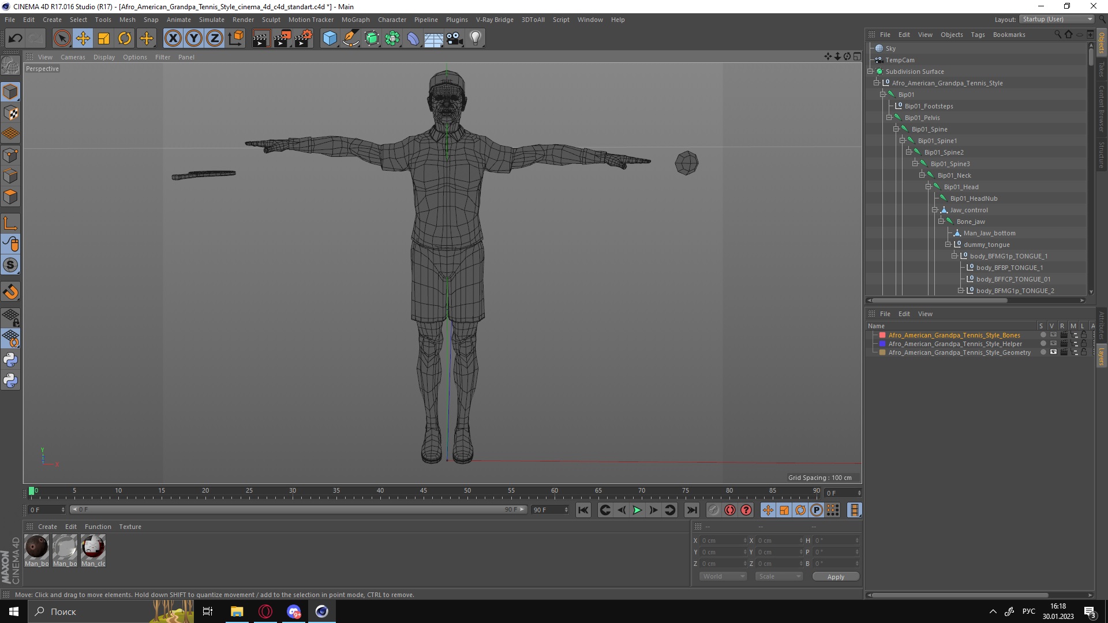The image size is (1108, 623).
Task: Expand the Bip01_Spine node
Action: point(896,129)
